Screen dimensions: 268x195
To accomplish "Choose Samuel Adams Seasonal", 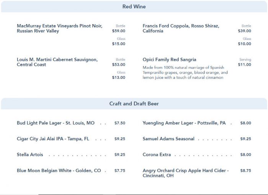I will click(x=168, y=139).
